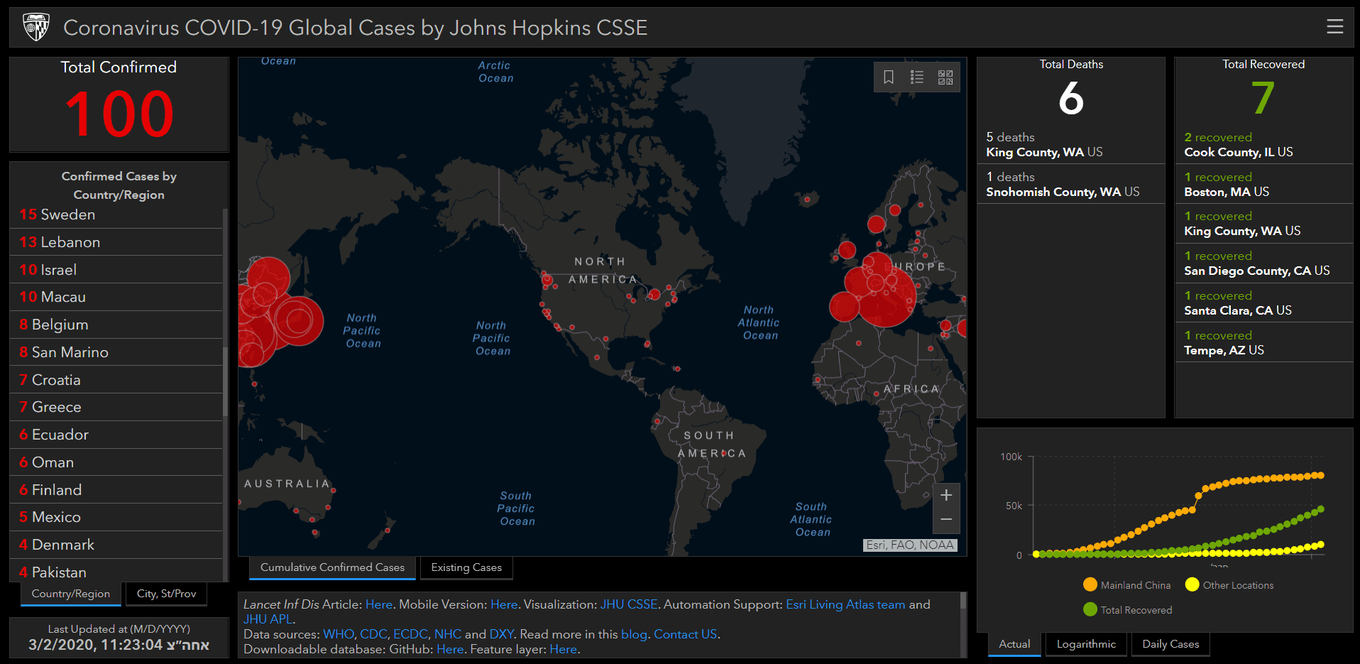Select Lebanon in the country list
The width and height of the screenshot is (1360, 664).
pyautogui.click(x=116, y=242)
